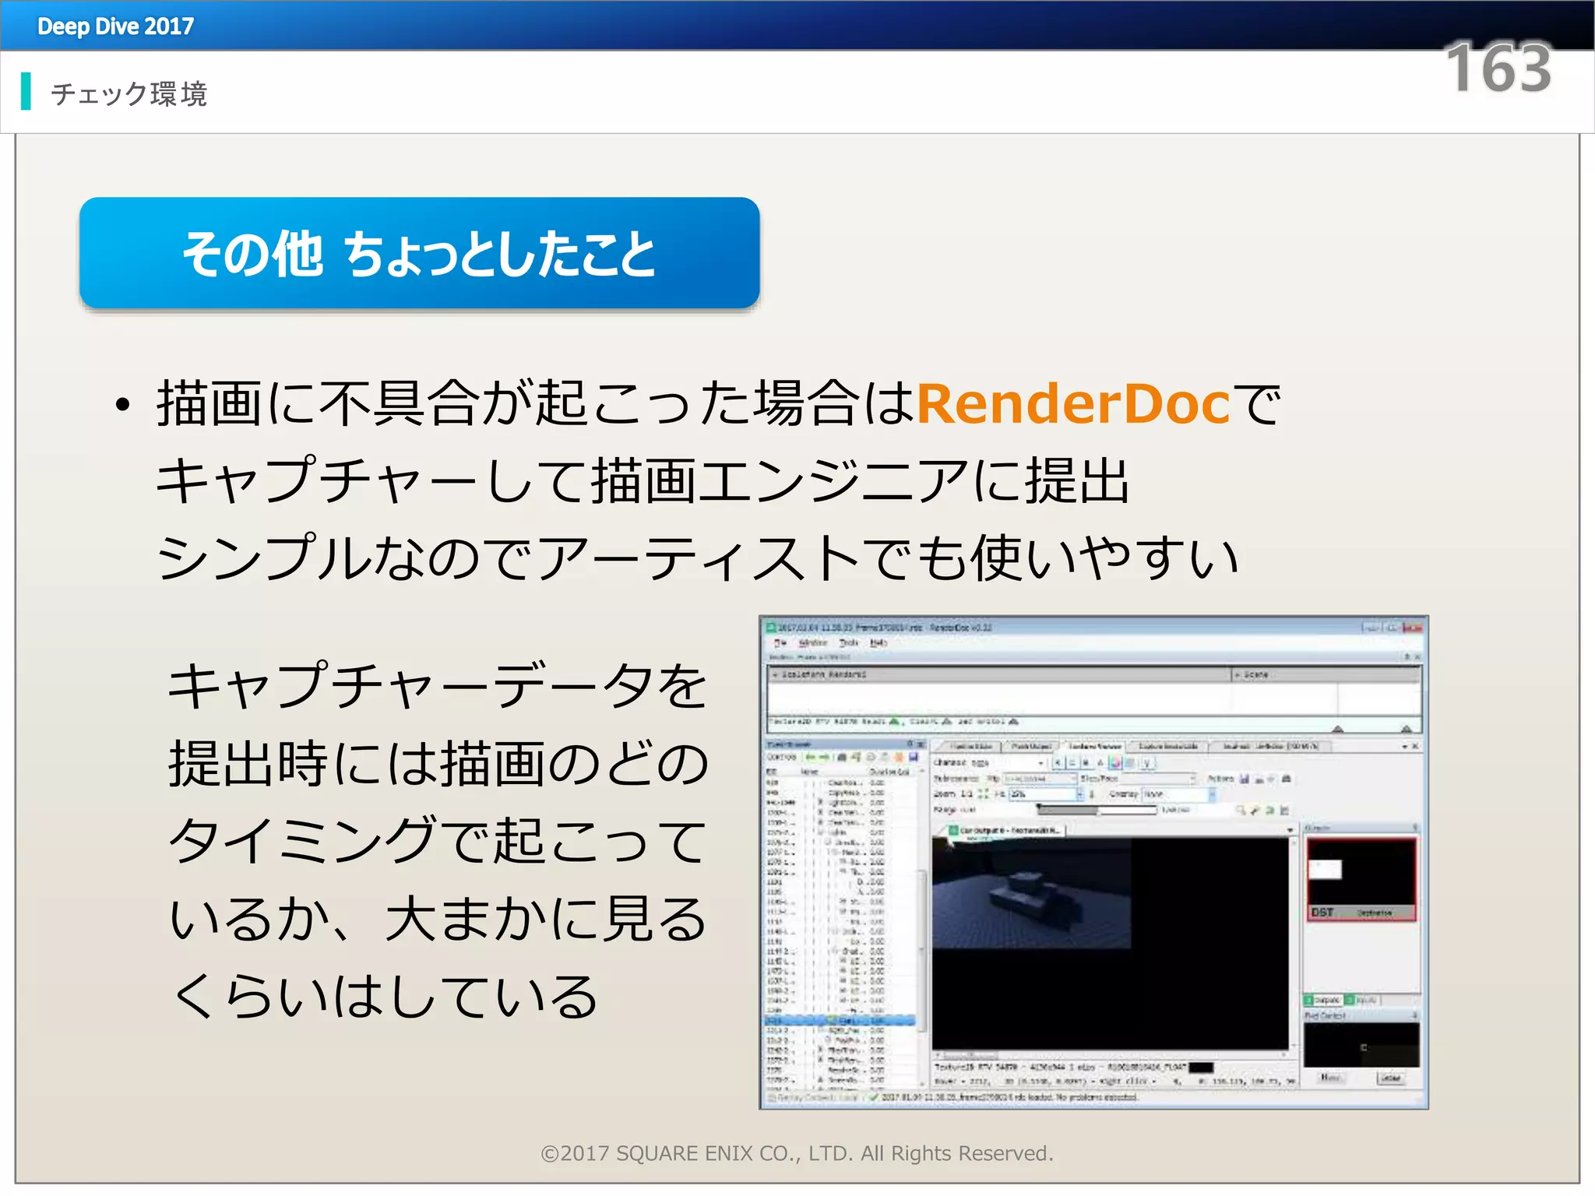The width and height of the screenshot is (1595, 1196).
Task: Open the zoom percentage dropdown
Action: (x=1079, y=794)
